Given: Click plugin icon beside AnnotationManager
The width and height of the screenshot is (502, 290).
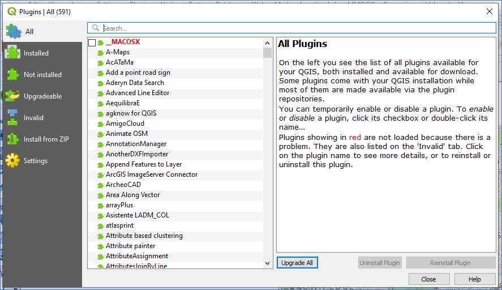Looking at the screenshot, I should click(x=101, y=144).
